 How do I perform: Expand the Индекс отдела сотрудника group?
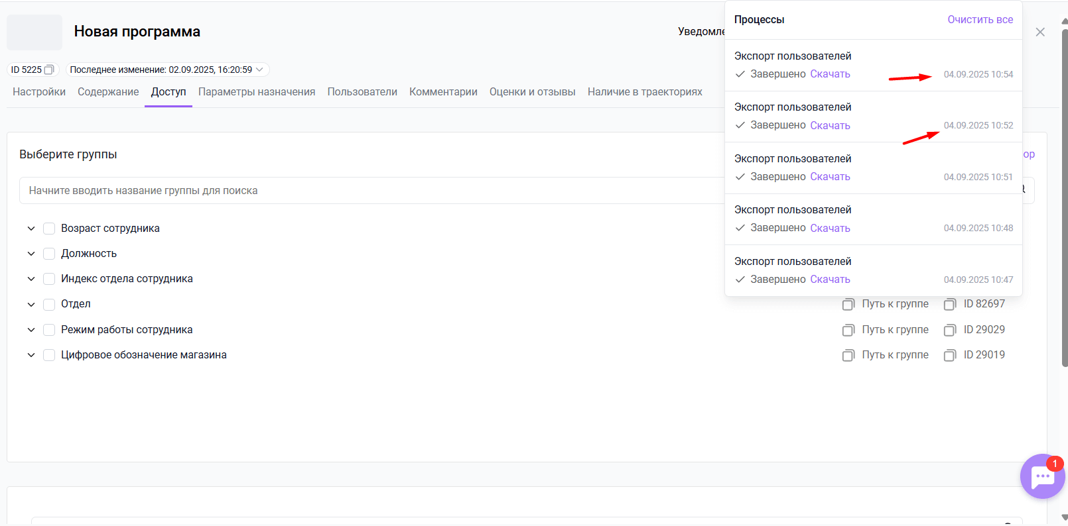tap(31, 279)
